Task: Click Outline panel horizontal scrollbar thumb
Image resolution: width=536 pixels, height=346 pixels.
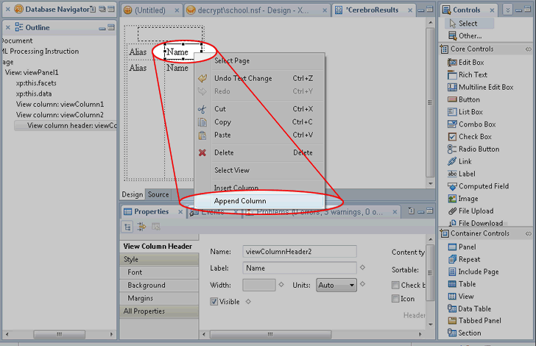Action: pos(60,334)
